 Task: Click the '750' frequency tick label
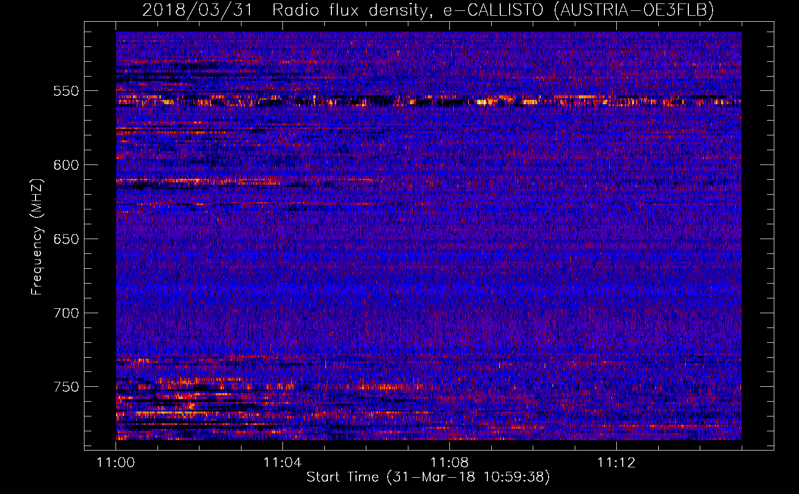(x=66, y=387)
